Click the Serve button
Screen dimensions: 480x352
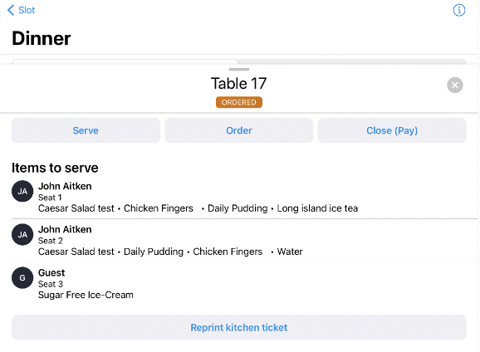(x=86, y=130)
